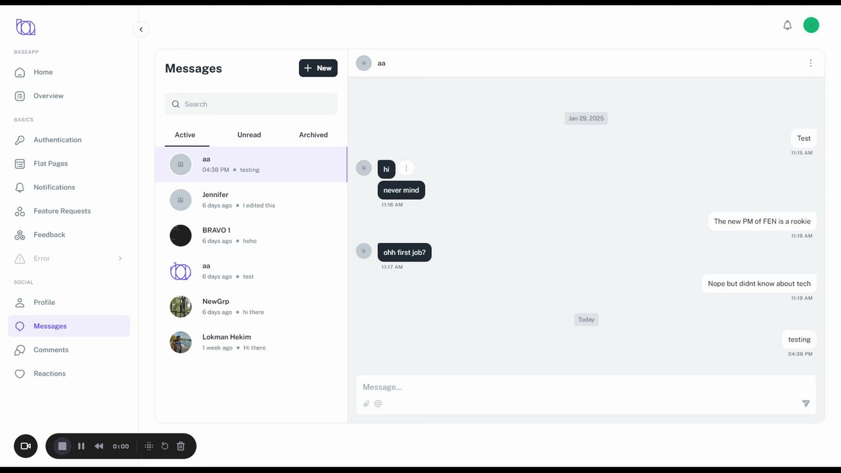The width and height of the screenshot is (841, 473).
Task: Open the chat header three-dot menu
Action: (x=810, y=63)
